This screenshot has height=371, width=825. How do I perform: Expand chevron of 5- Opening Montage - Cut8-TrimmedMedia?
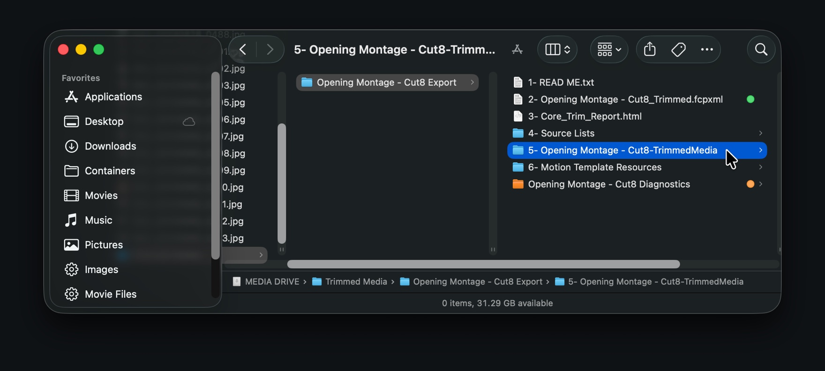click(x=760, y=150)
